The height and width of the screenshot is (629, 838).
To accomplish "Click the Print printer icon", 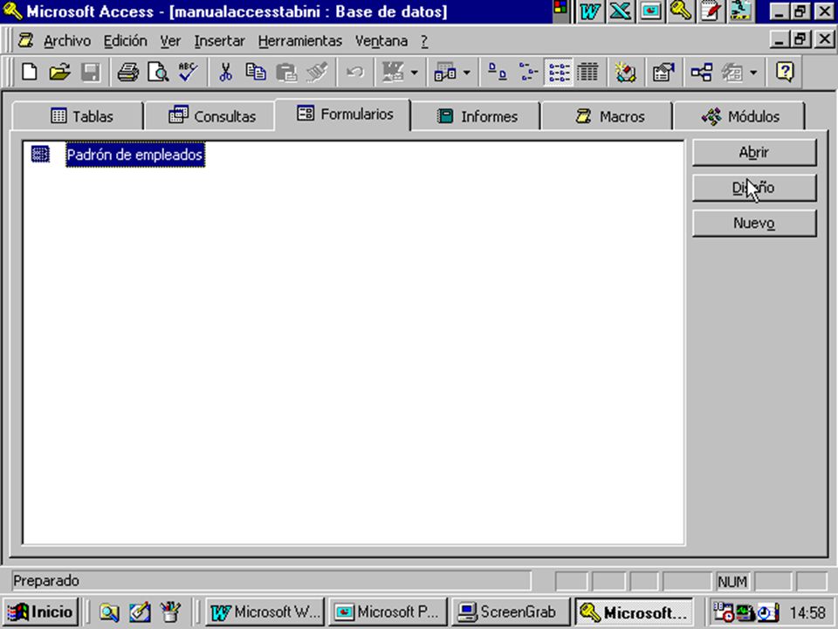I will click(x=128, y=72).
